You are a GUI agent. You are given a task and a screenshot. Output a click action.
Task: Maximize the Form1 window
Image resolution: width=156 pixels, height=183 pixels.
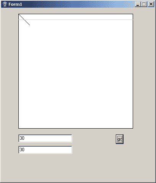tap(144, 4)
